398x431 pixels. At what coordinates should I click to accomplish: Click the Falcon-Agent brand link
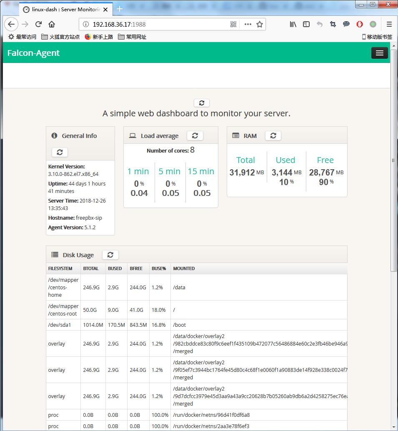pyautogui.click(x=33, y=53)
